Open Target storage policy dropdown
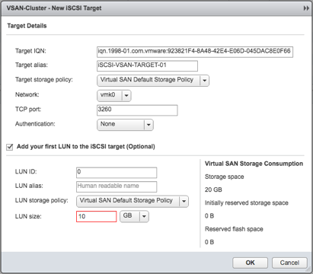Image resolution: width=313 pixels, height=274 pixels. point(153,81)
